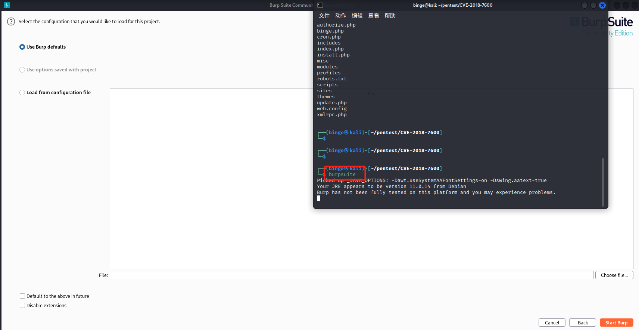
Task: Open the 编辑 menu in terminal
Action: pos(357,15)
